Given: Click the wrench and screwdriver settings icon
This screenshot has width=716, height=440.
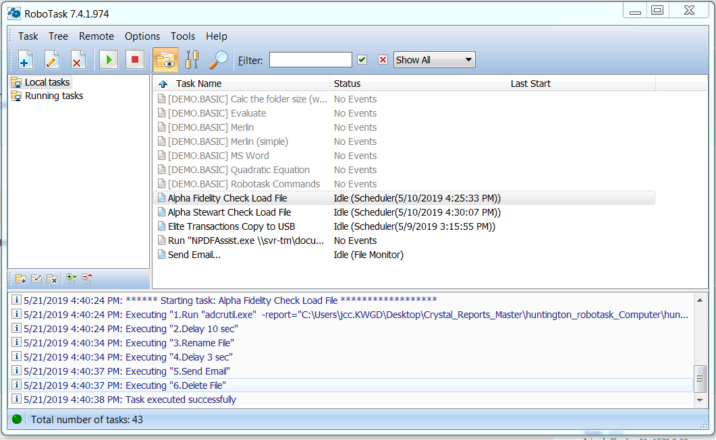Looking at the screenshot, I should click(192, 60).
